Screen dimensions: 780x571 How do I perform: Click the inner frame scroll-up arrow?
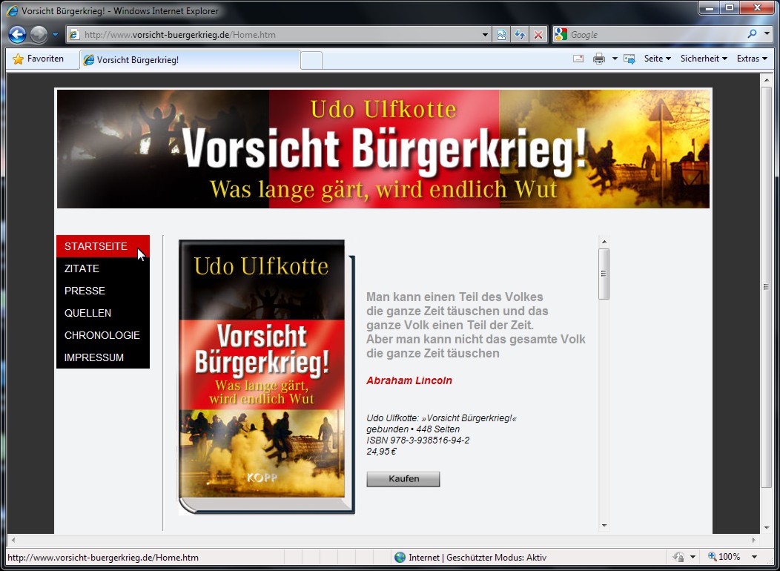[x=604, y=242]
